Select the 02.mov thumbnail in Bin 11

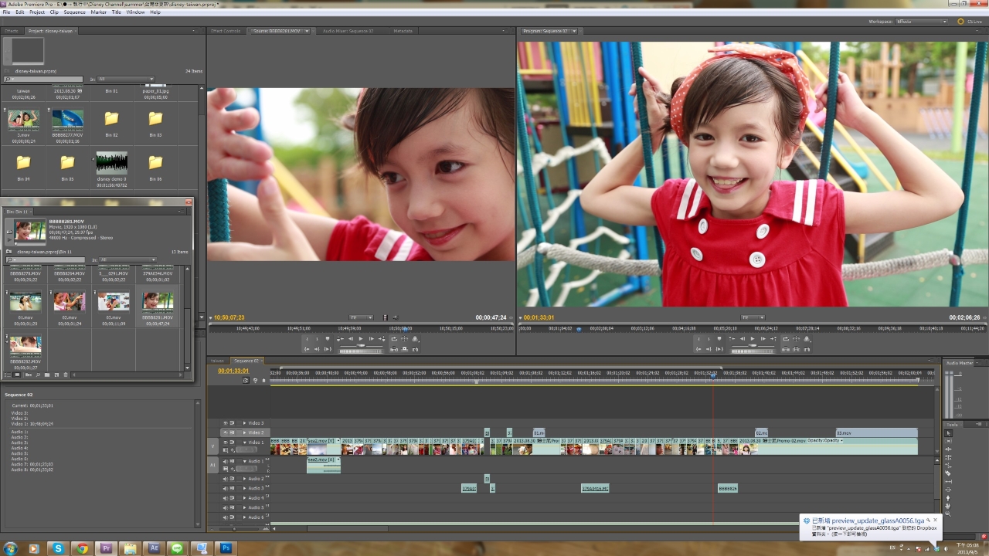(70, 302)
